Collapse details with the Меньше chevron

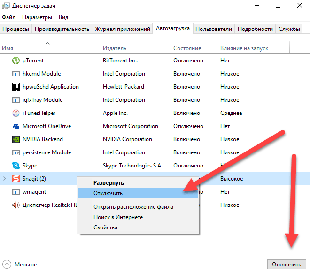[7, 264]
